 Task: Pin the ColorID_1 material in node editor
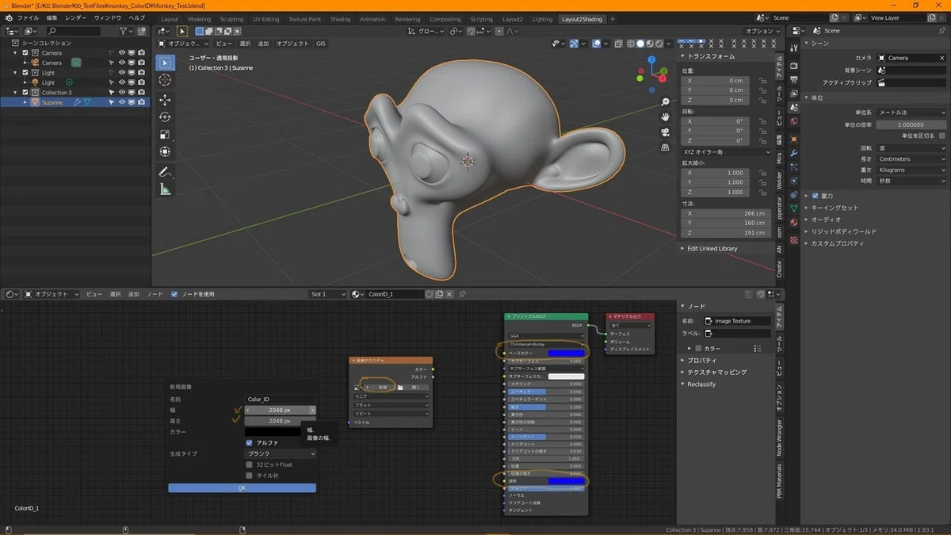tap(462, 294)
